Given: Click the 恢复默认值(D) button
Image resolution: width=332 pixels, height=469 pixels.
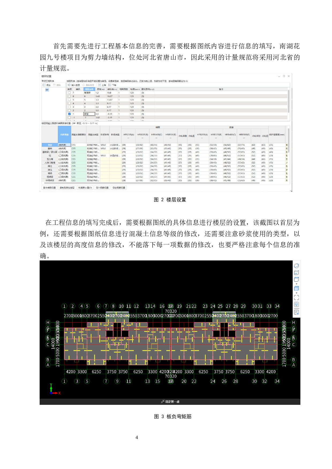Looking at the screenshot, I should [x=85, y=188].
